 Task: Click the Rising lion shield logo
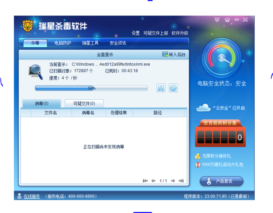click(x=28, y=26)
